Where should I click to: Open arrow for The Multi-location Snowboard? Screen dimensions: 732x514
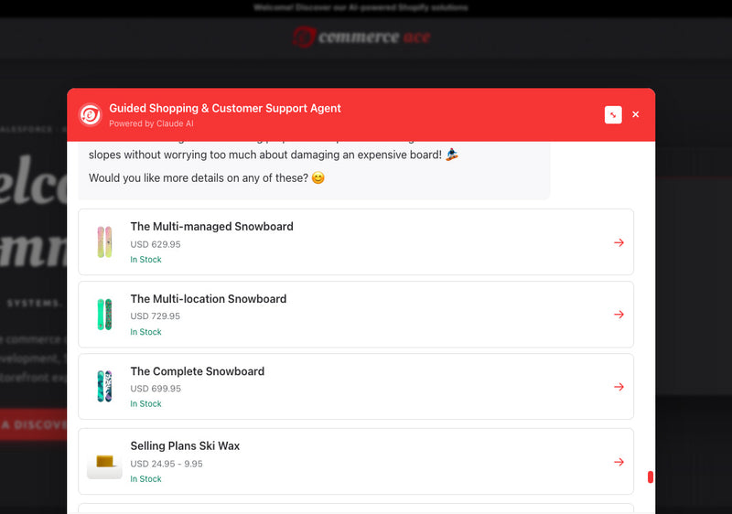[619, 315]
